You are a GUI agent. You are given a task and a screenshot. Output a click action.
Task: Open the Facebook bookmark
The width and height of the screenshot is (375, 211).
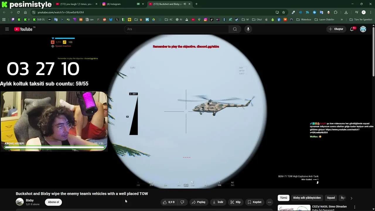(x=279, y=20)
